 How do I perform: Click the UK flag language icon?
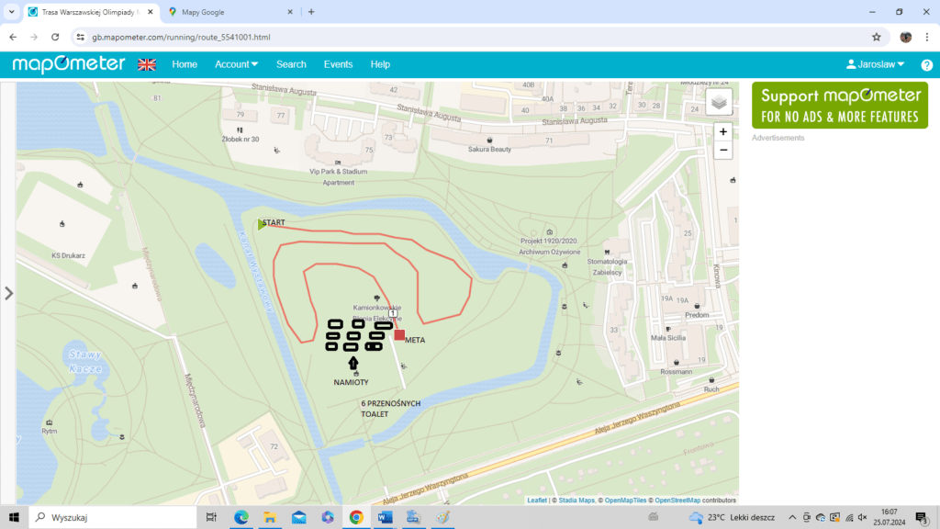(x=147, y=64)
